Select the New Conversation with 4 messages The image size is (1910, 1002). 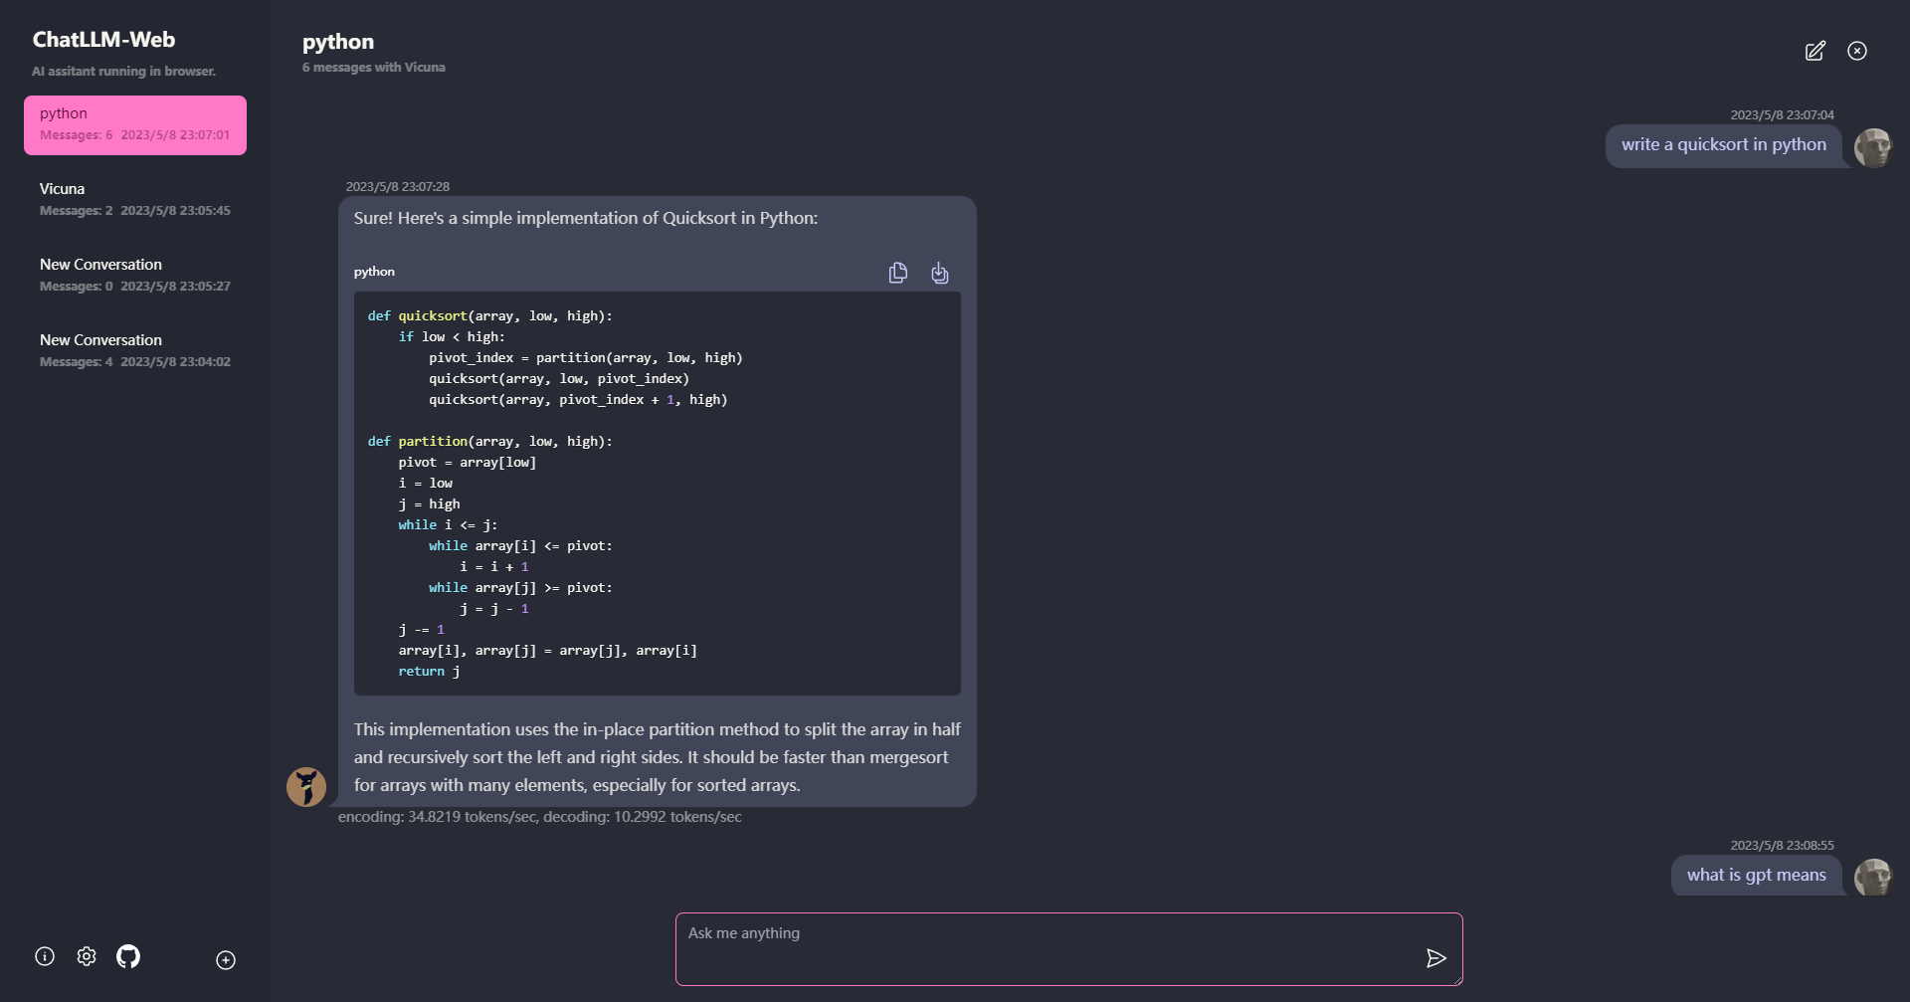(x=134, y=349)
